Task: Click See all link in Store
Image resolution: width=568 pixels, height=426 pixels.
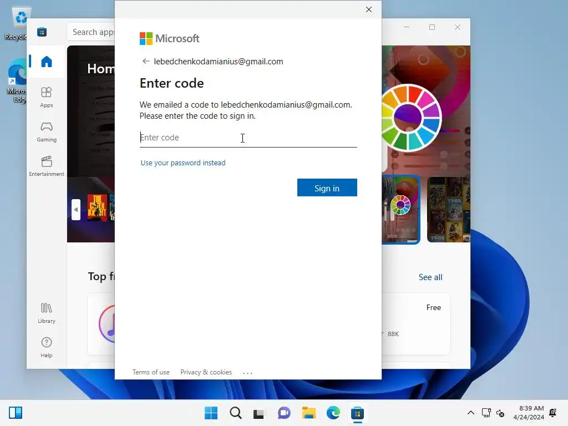Action: [x=430, y=277]
